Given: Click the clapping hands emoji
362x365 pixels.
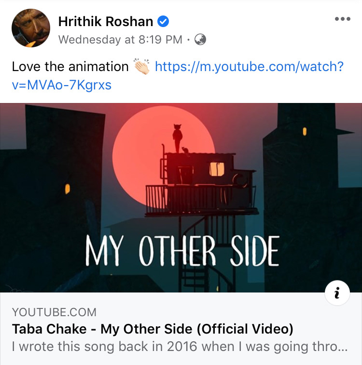Looking at the screenshot, I should tap(141, 66).
